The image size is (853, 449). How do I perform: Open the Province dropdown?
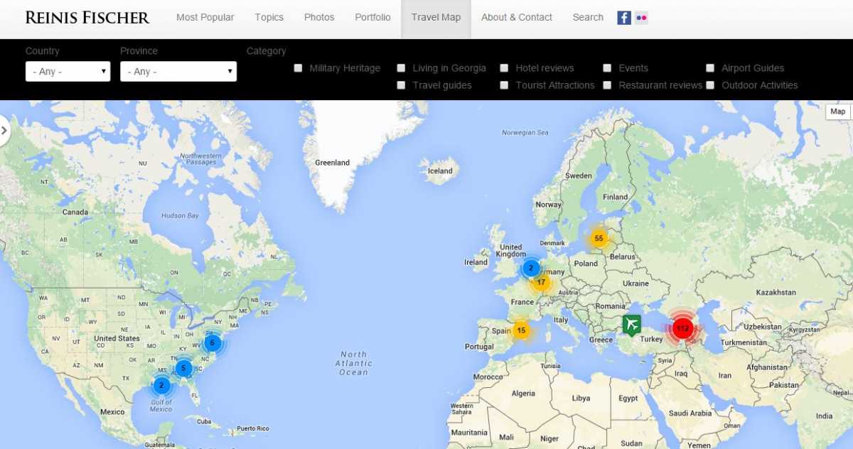pos(178,72)
